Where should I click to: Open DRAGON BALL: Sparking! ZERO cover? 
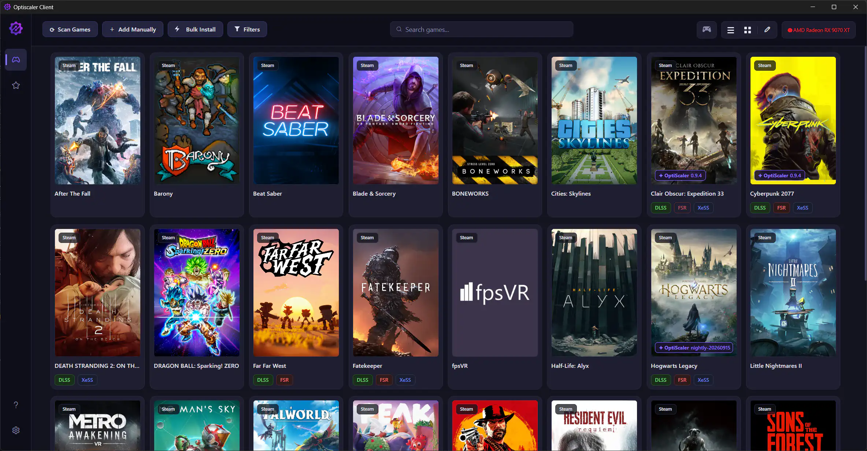(x=197, y=292)
